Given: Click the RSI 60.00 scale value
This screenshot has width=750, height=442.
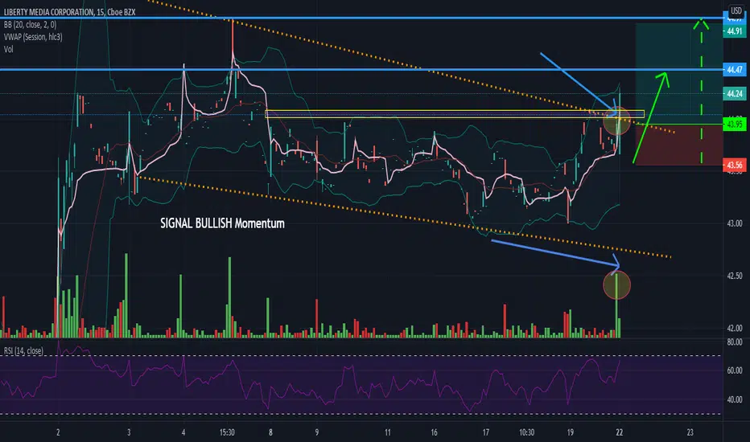Looking at the screenshot, I should [735, 370].
